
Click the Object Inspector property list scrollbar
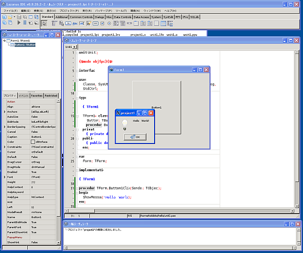59,172
